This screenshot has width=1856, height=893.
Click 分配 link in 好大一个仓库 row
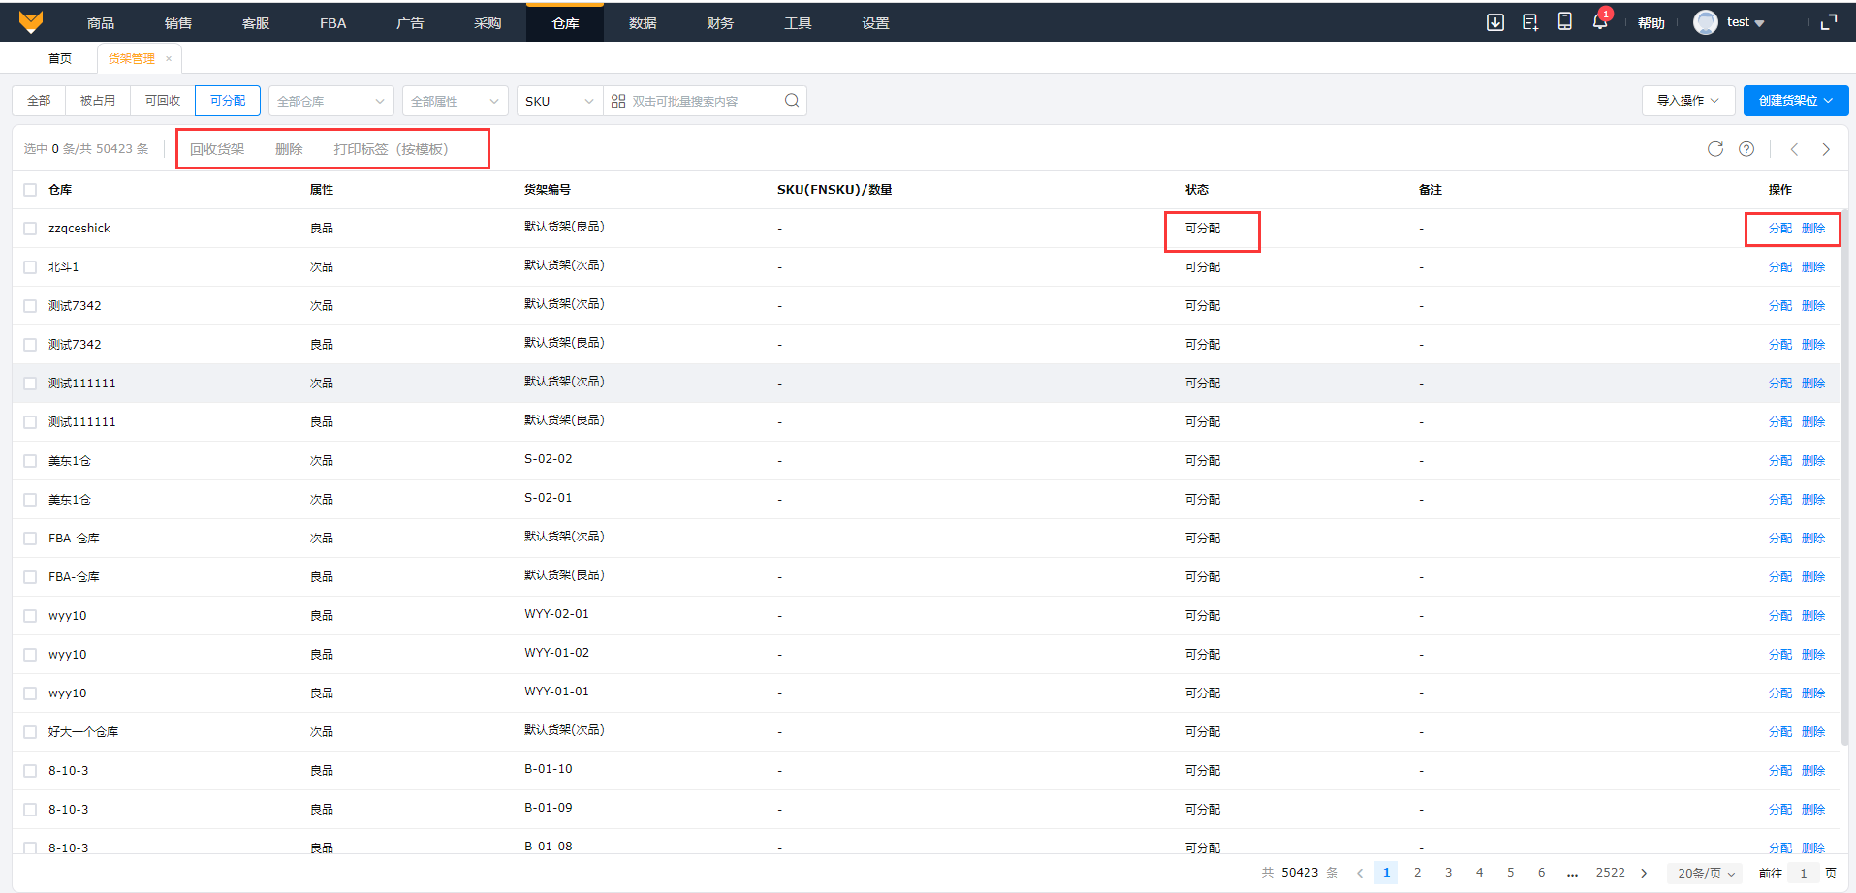pos(1780,732)
